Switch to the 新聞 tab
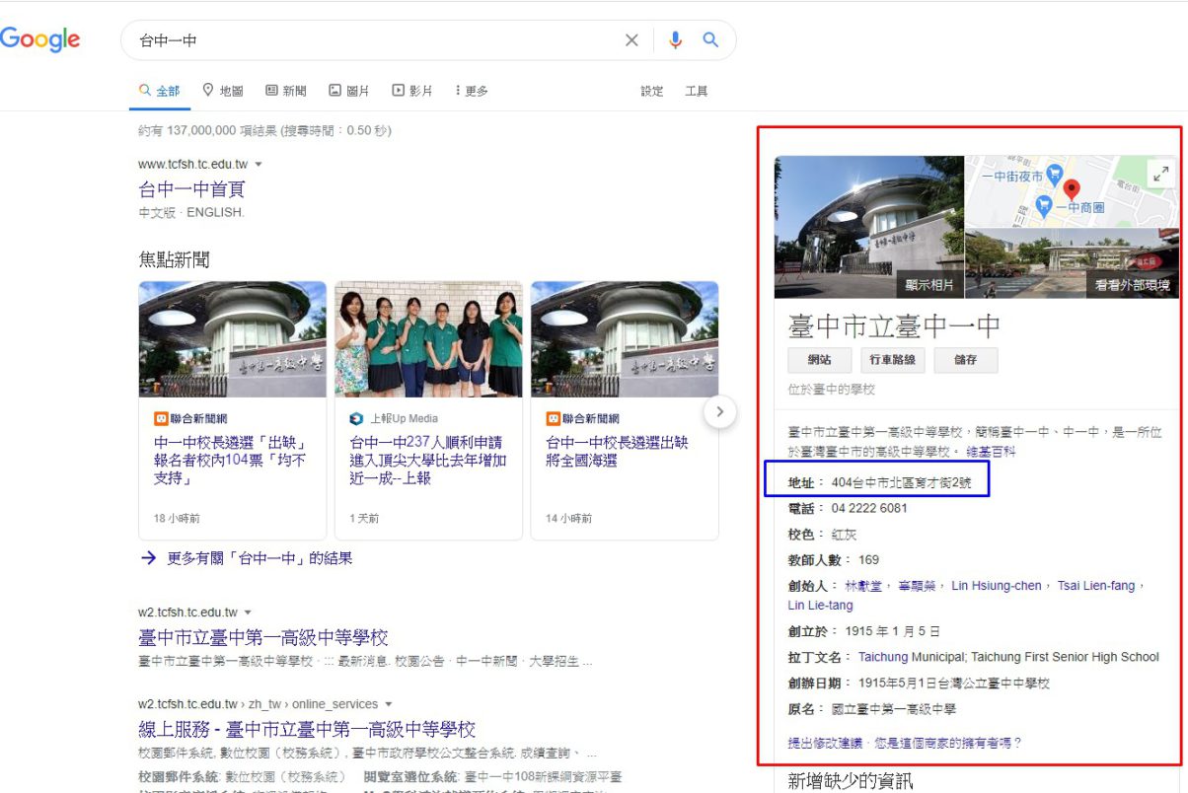This screenshot has width=1188, height=793. (286, 91)
